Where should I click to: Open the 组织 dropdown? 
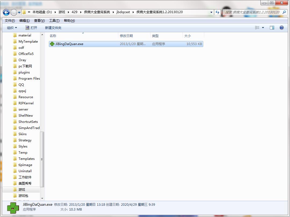coord(12,28)
